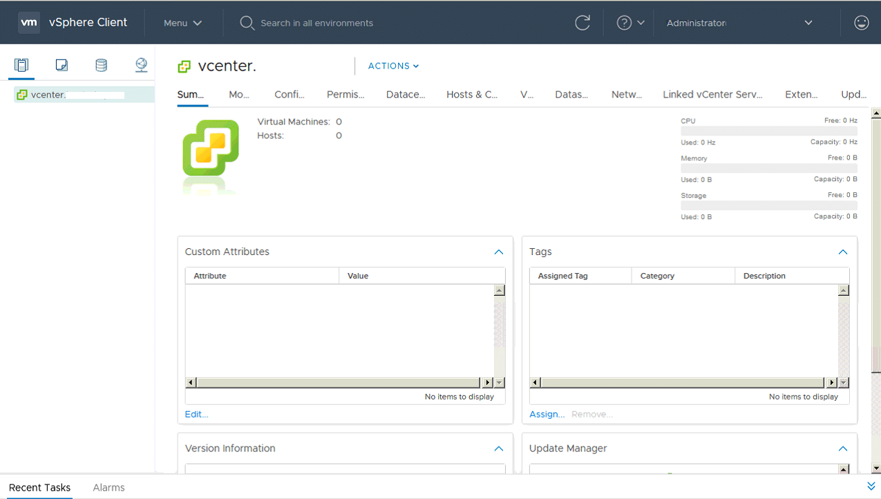Sort by the Assigned Tag column header
Image resolution: width=881 pixels, height=499 pixels.
click(580, 276)
